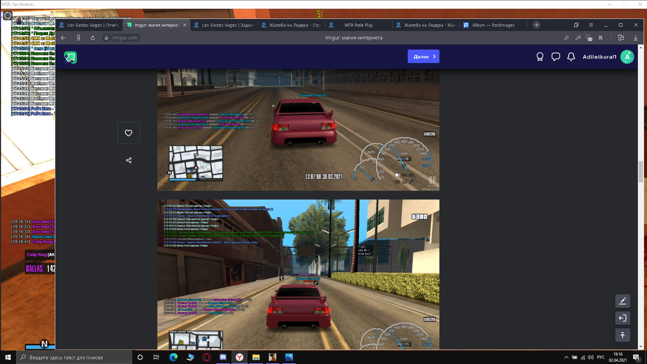Jump to top with arrow button
Screen dimensions: 647x364
pyautogui.click(x=622, y=335)
